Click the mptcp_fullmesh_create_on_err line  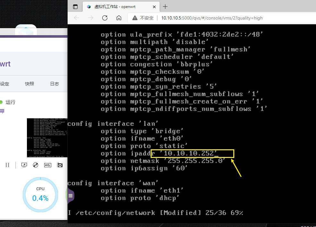(182, 102)
